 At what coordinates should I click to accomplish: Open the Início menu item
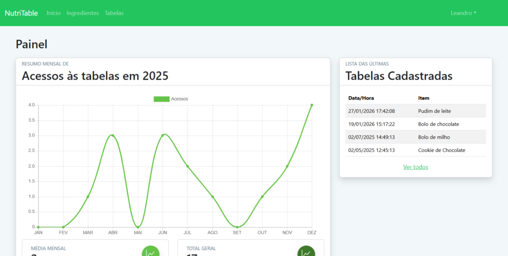click(54, 13)
